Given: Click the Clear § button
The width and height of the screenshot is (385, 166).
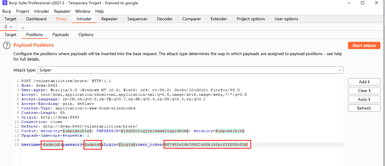Looking at the screenshot, I should pyautogui.click(x=364, y=91).
